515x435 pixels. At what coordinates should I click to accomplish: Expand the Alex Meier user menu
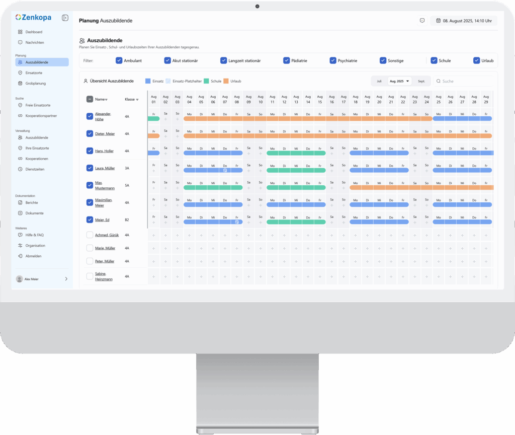[66, 278]
